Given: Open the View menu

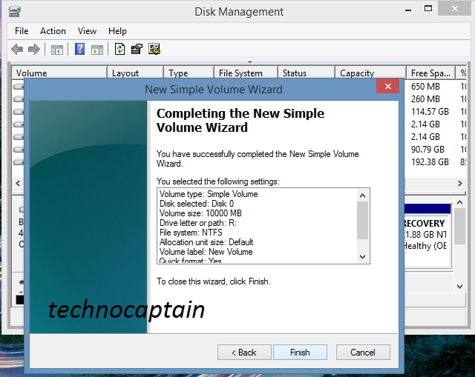Looking at the screenshot, I should point(87,31).
